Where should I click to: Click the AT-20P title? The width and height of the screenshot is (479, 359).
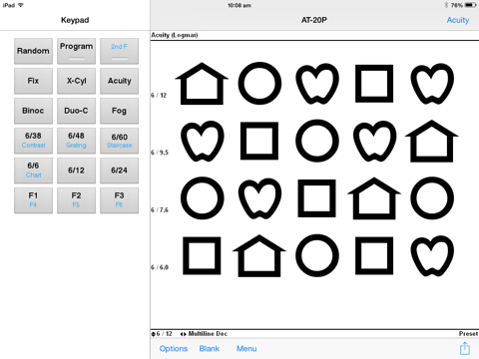tap(314, 20)
